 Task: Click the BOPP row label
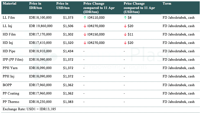point(7,85)
